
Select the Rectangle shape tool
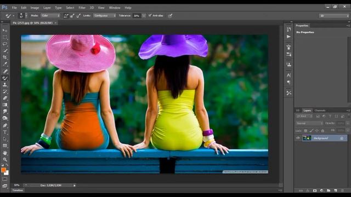tap(5, 146)
